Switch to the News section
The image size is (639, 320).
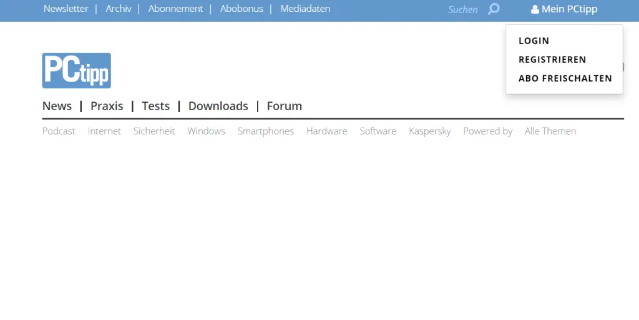click(57, 106)
